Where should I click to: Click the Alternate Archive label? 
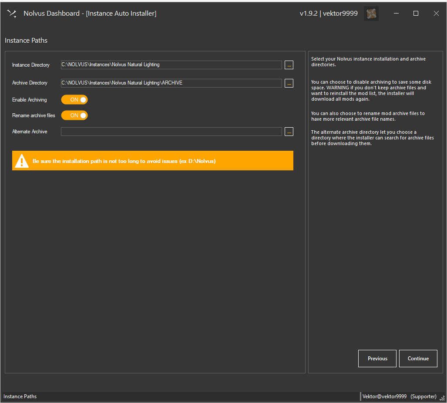[x=30, y=132]
